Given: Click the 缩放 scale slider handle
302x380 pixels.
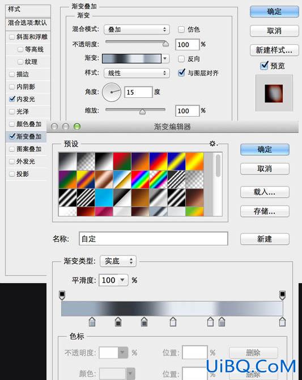Looking at the screenshot, I should tap(143, 112).
